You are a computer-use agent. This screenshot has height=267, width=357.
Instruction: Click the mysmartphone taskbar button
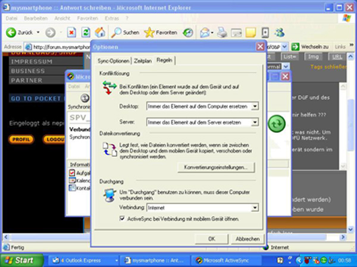(156, 260)
